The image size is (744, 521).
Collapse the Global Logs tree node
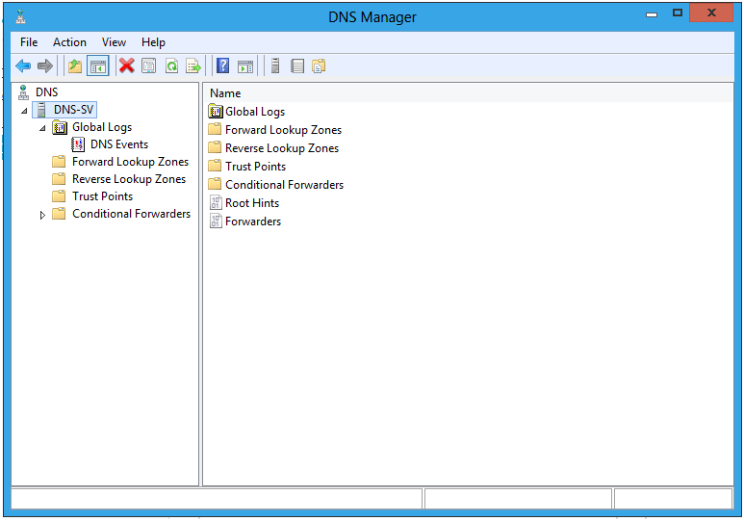[42, 128]
